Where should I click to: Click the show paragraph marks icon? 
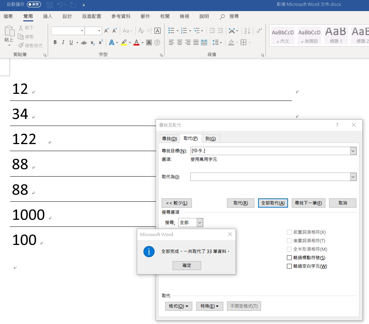260,31
